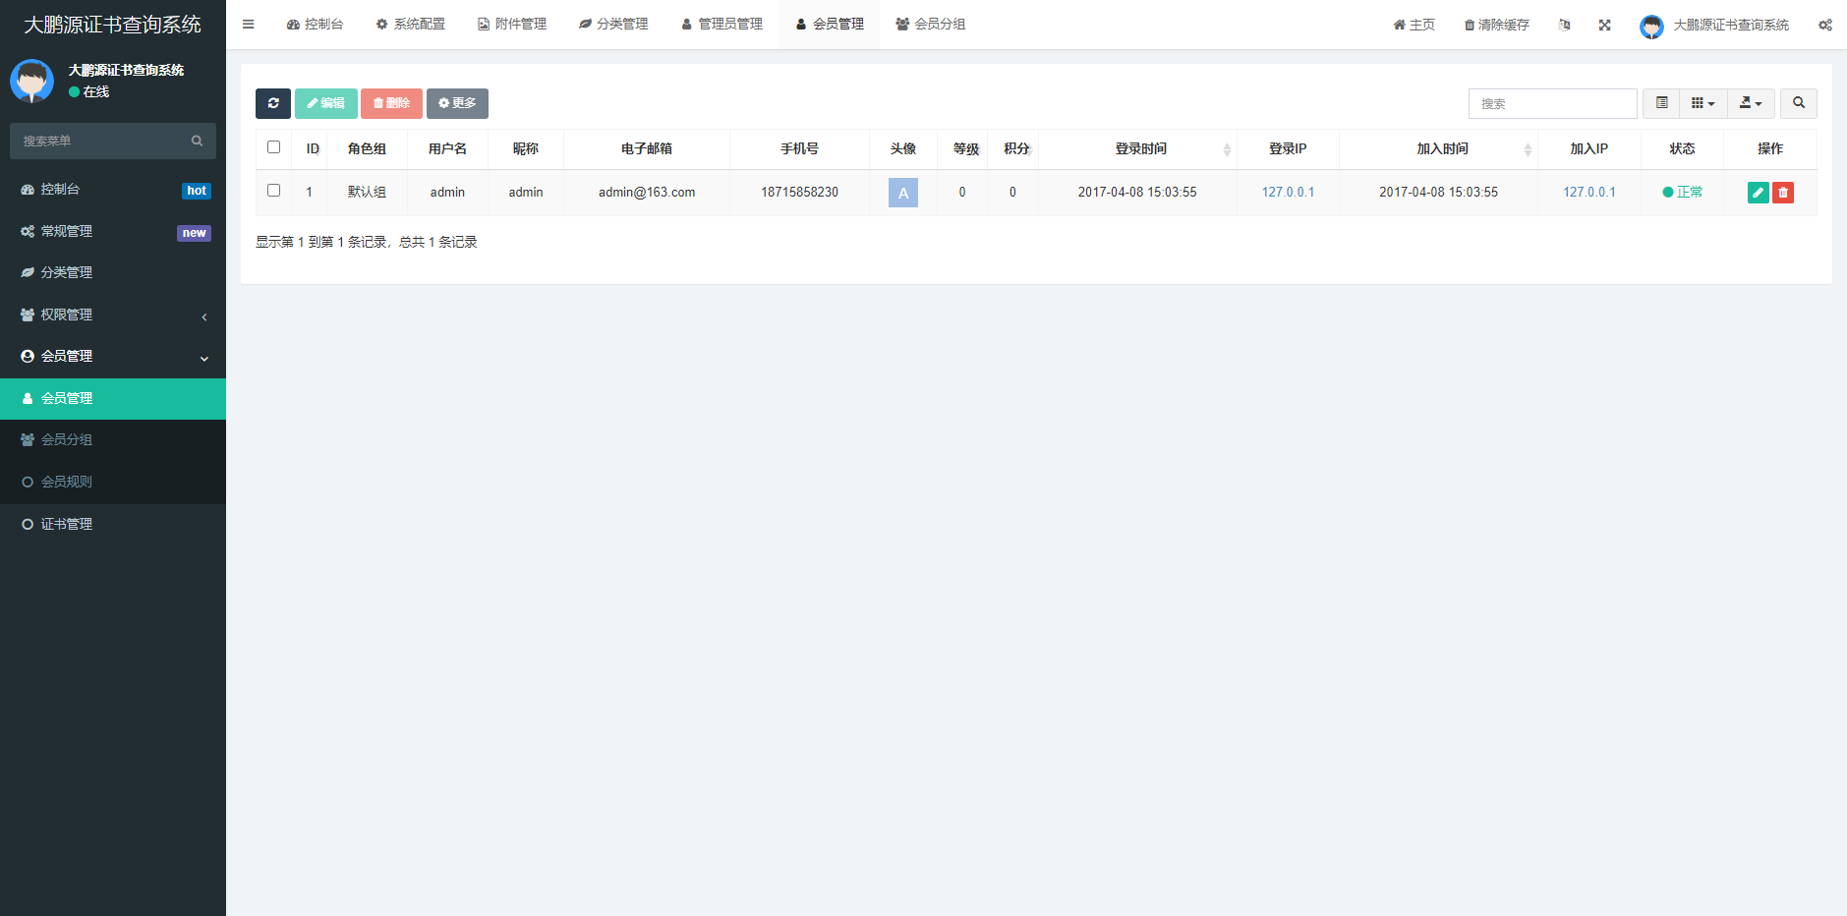Click the sidebar hamburger collapse icon
Viewport: 1847px width, 916px height.
tap(248, 24)
